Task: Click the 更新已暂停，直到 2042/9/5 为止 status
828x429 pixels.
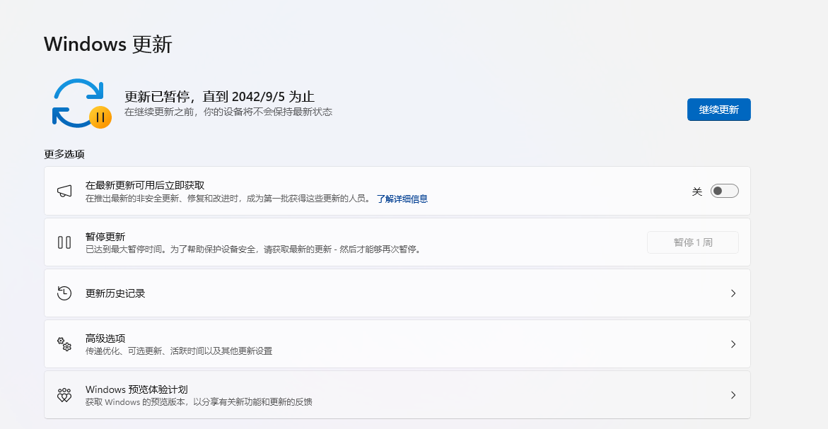Action: pos(220,97)
